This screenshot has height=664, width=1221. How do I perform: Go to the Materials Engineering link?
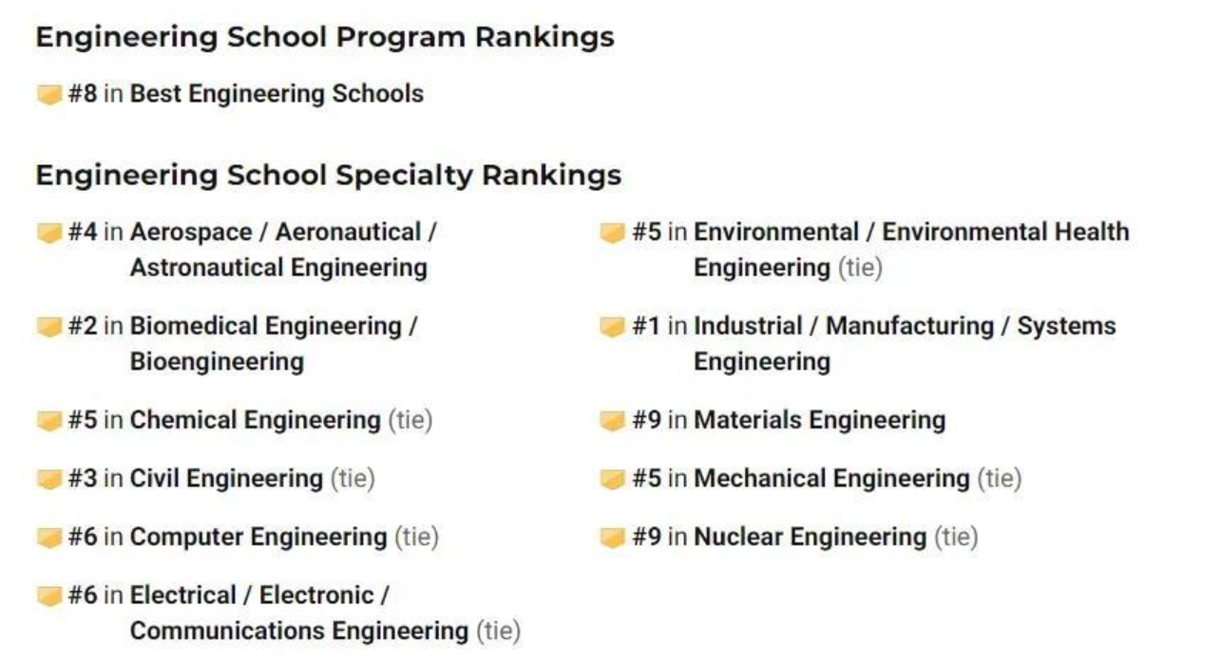[x=819, y=420]
